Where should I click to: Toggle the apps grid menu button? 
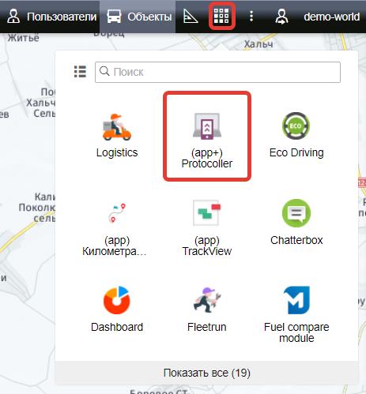click(x=221, y=16)
